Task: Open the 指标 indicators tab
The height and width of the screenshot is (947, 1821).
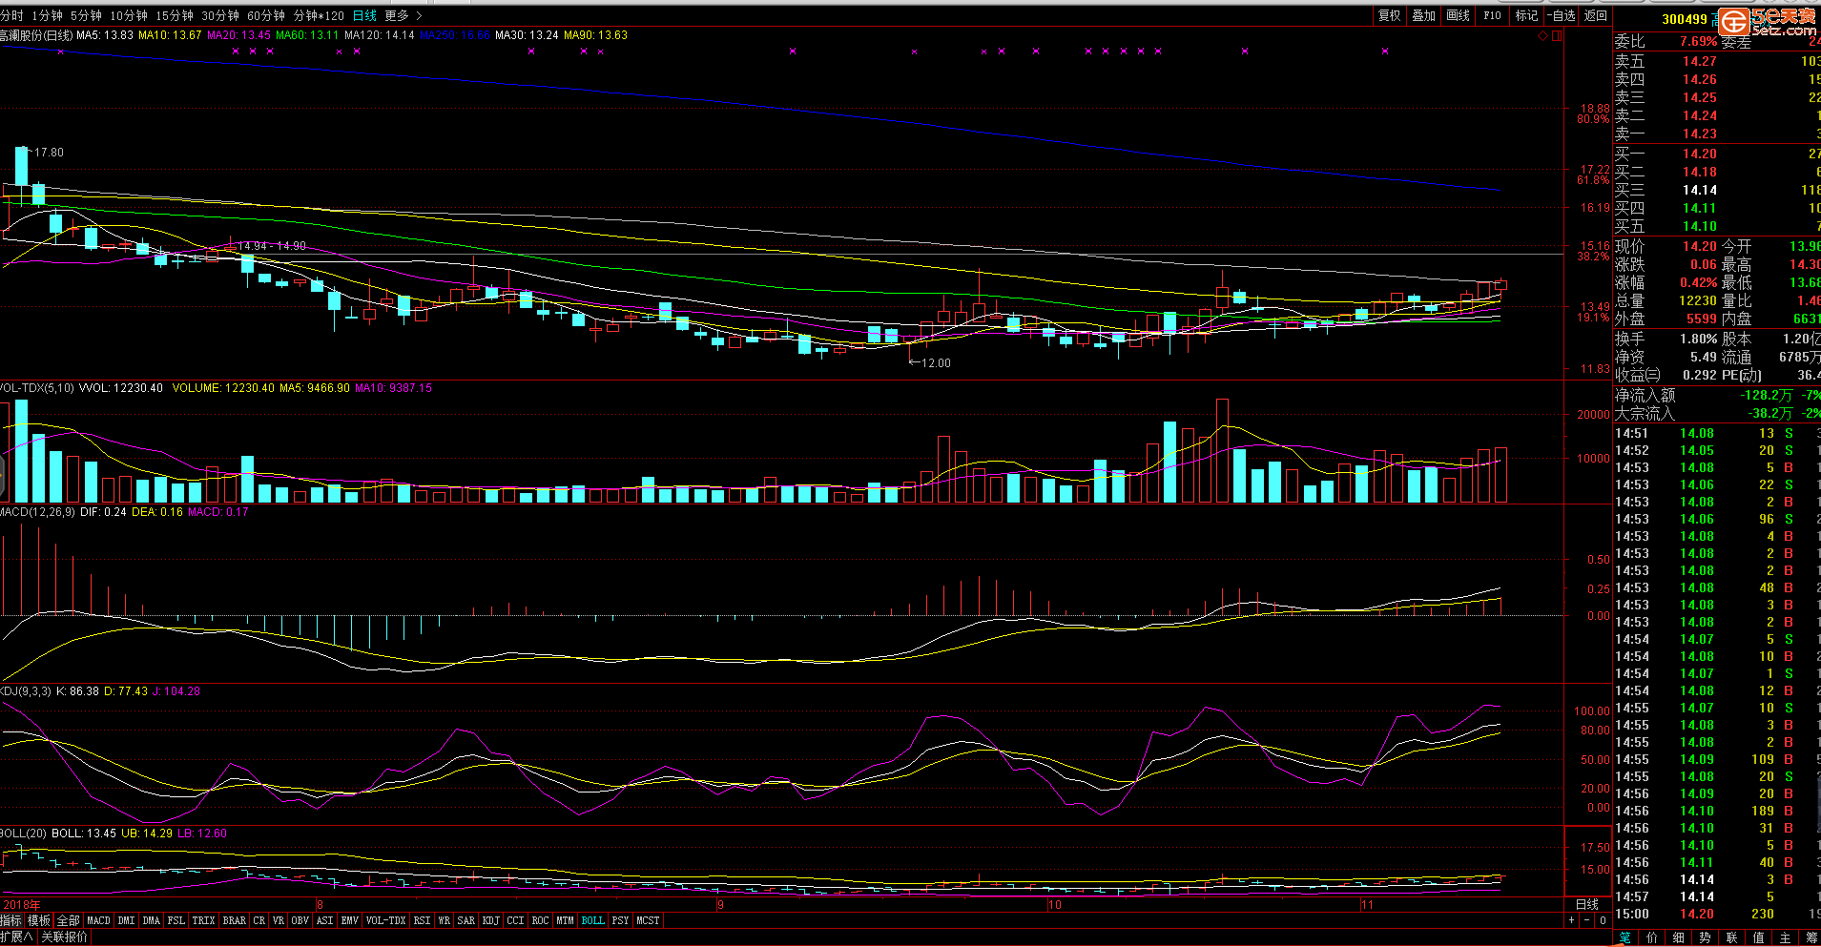Action: tap(11, 920)
